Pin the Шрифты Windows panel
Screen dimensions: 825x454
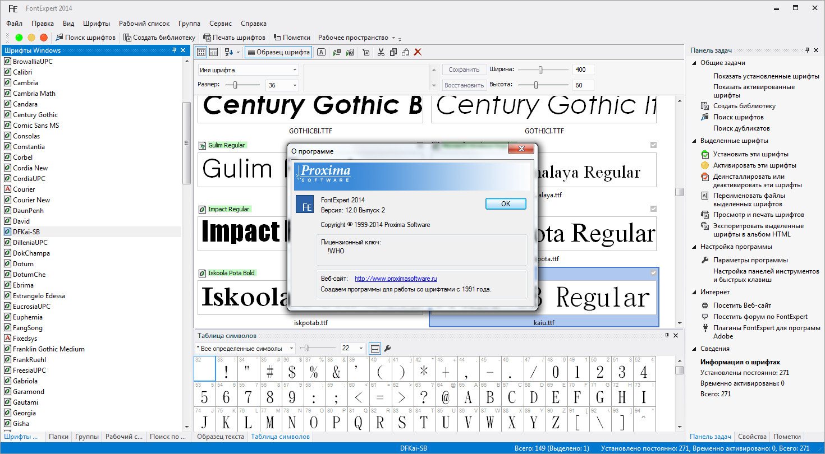tap(174, 50)
